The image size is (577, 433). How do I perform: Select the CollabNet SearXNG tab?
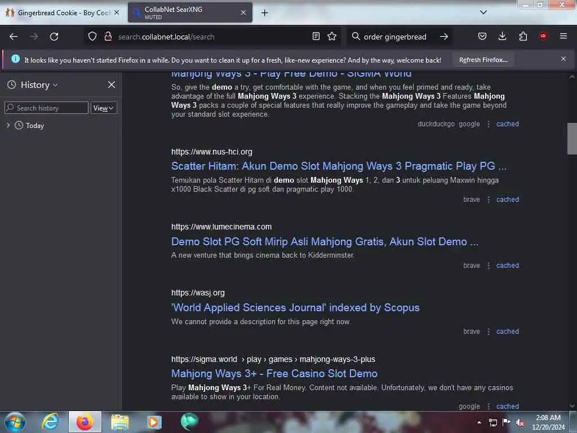click(190, 12)
